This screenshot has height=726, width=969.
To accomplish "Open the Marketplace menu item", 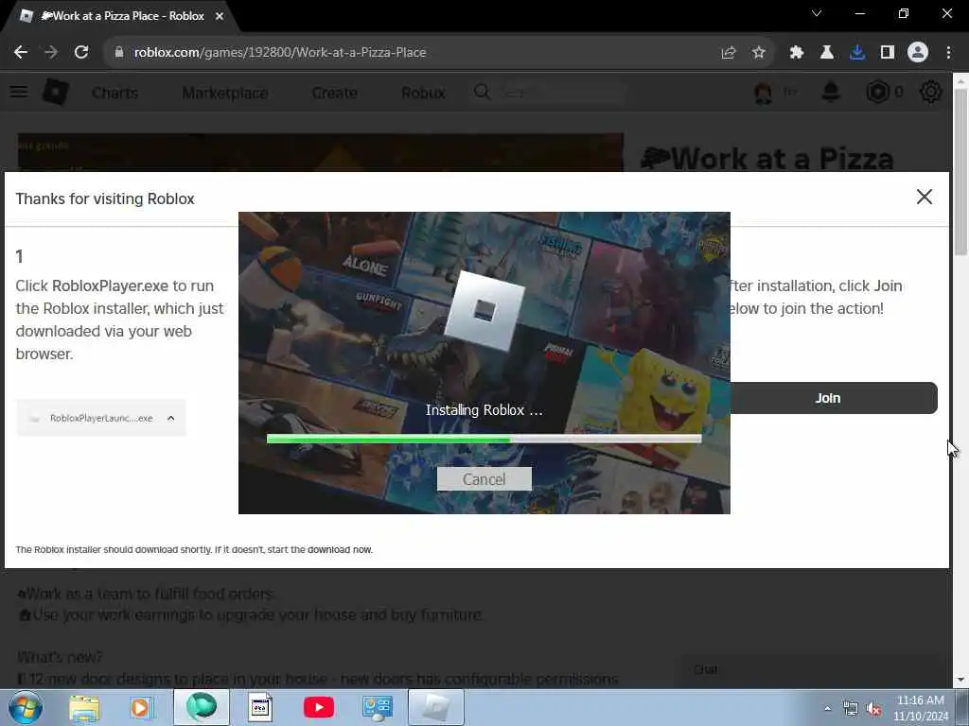I will coord(225,93).
